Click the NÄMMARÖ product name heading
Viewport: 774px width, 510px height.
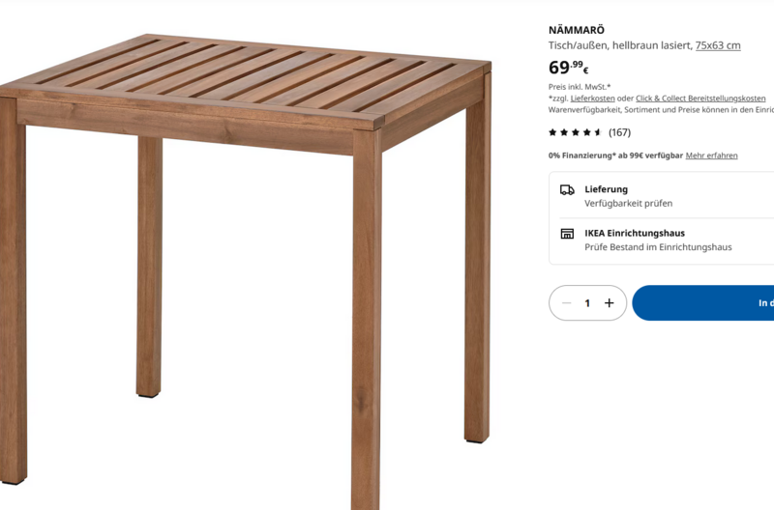(576, 30)
